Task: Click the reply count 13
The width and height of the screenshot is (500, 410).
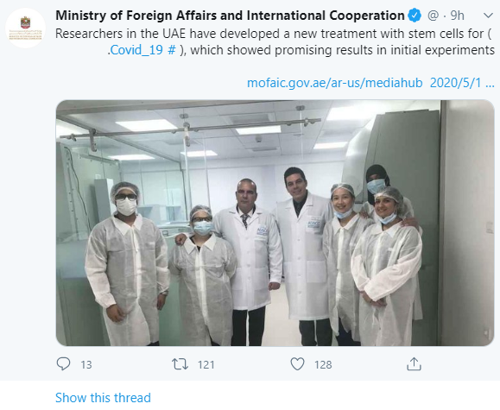Action: coord(86,364)
